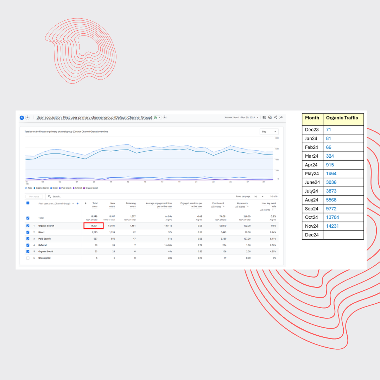
Task: Open the Day granularity dropdown
Action: click(x=269, y=132)
